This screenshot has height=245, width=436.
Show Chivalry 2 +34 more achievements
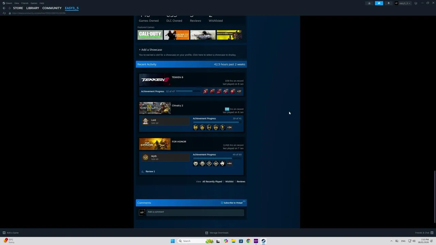tap(229, 127)
